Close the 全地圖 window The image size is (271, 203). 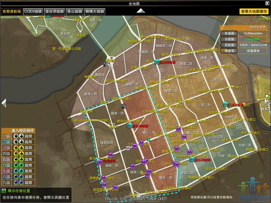pos(267,3)
